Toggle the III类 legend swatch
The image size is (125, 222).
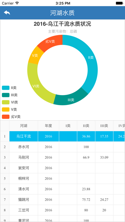6,95
